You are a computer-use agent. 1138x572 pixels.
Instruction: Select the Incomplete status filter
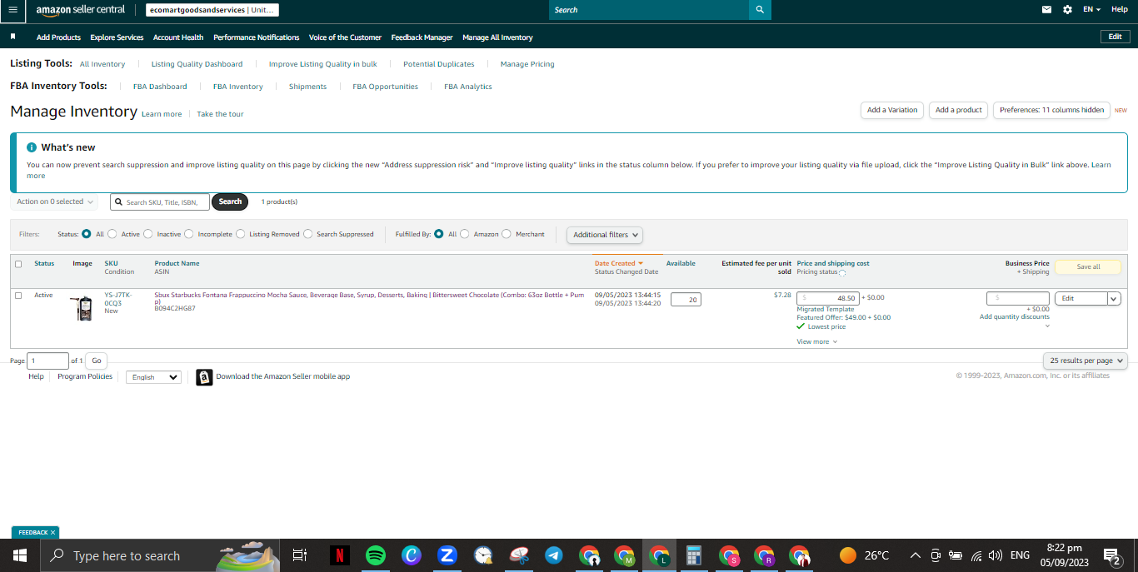click(189, 234)
